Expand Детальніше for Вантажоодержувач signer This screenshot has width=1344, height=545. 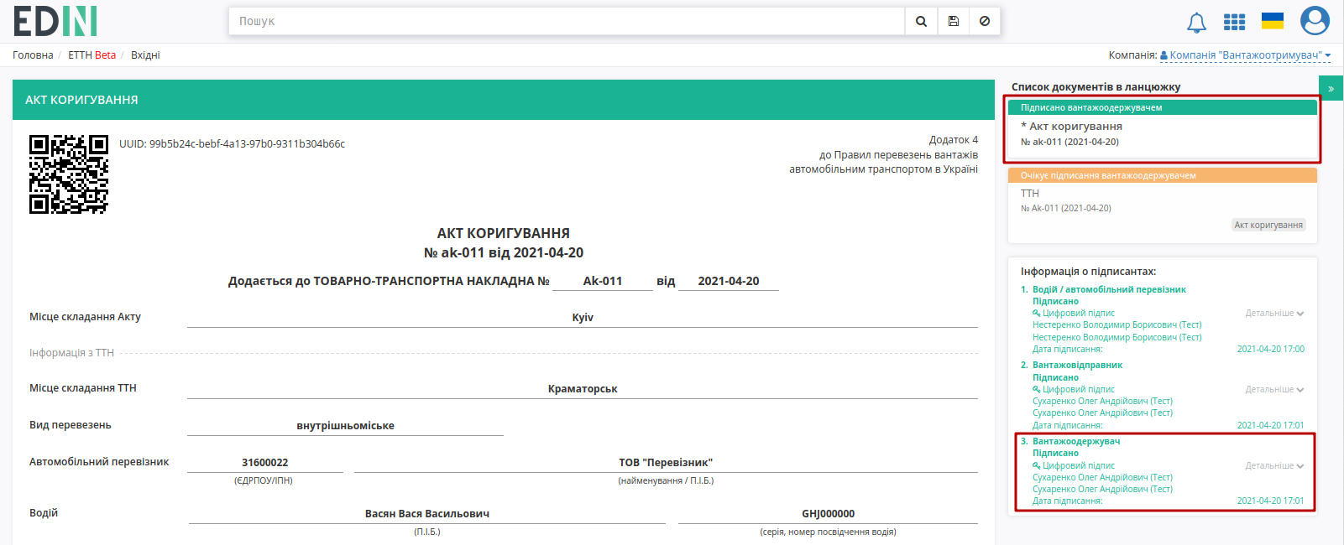click(1274, 465)
